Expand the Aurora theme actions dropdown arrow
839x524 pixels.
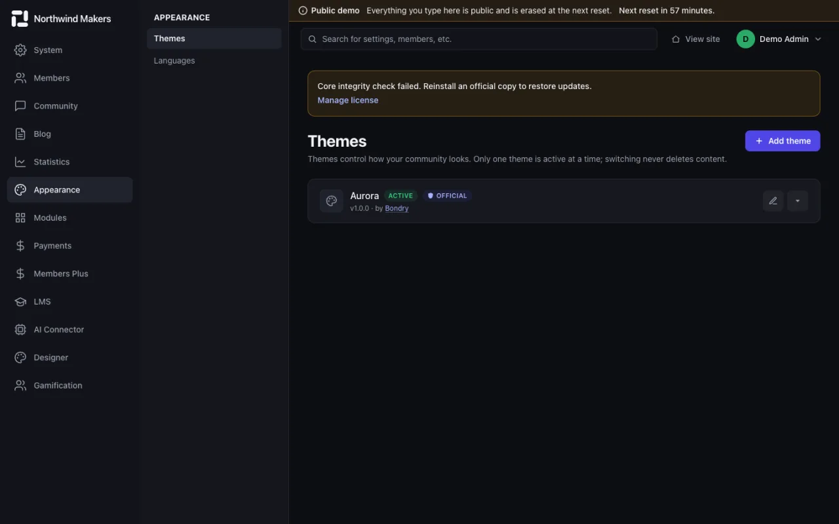pos(798,201)
